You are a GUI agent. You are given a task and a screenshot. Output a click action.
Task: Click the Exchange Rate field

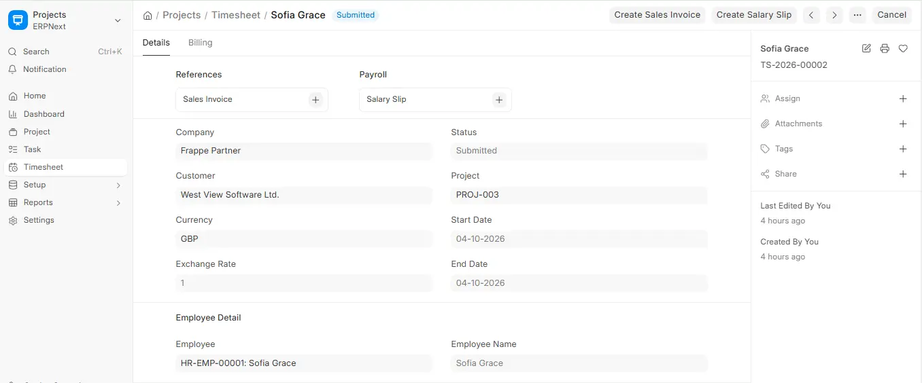tap(304, 283)
